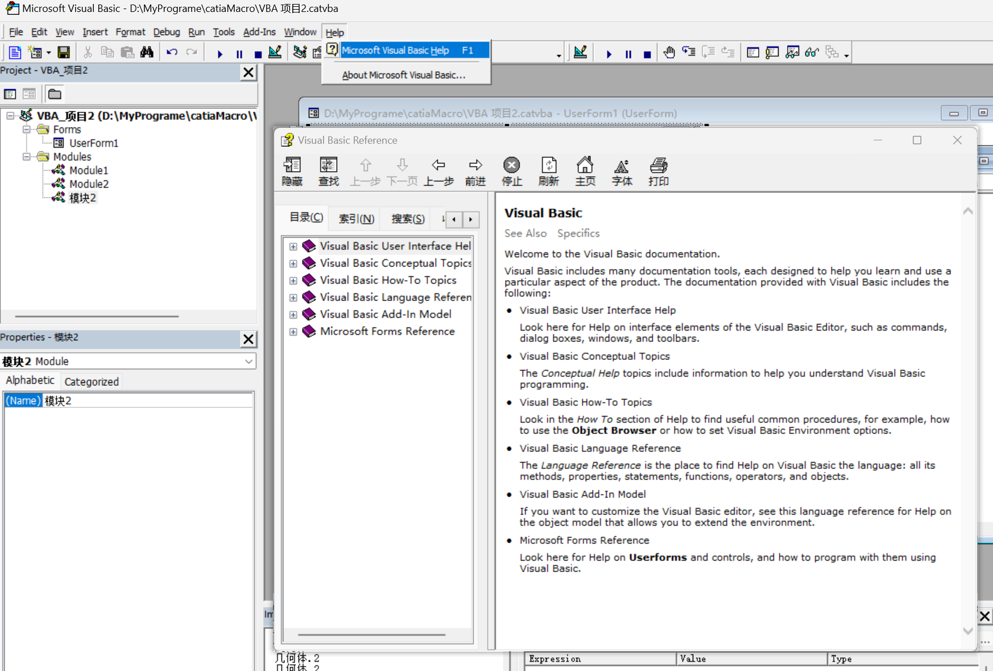Click the (Name) property value field

148,401
